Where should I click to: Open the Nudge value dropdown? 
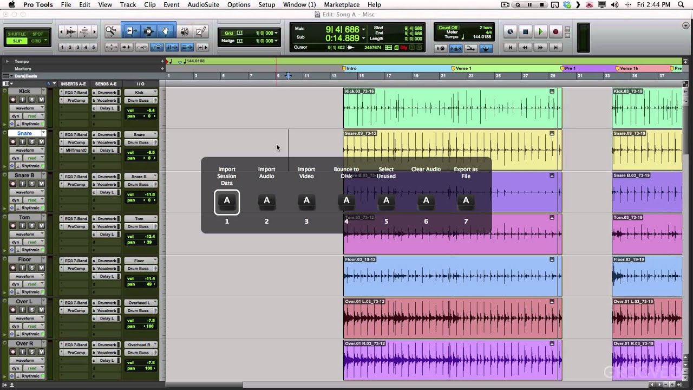point(276,41)
